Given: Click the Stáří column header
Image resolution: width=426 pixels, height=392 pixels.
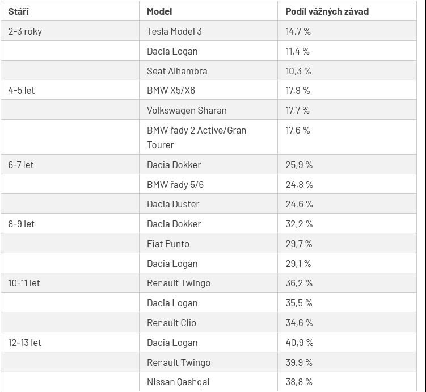Looking at the screenshot, I should click(x=70, y=11).
